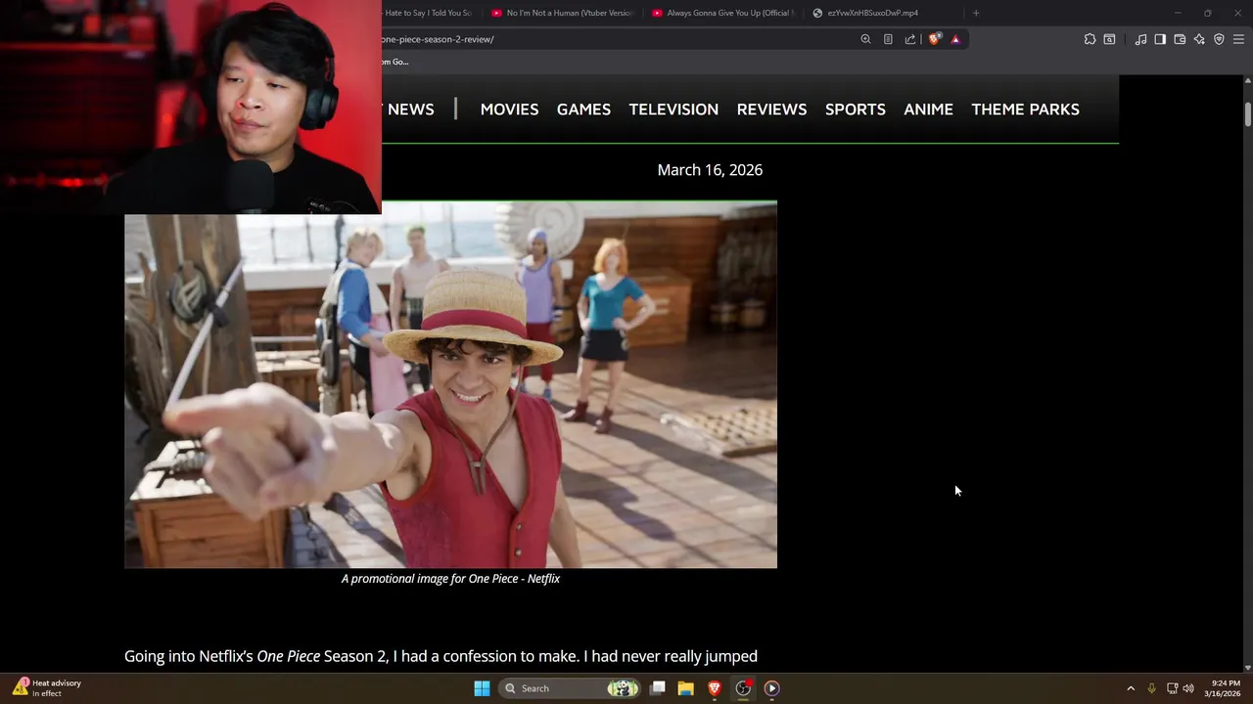Open Brave Shields lion icon

pyautogui.click(x=935, y=39)
